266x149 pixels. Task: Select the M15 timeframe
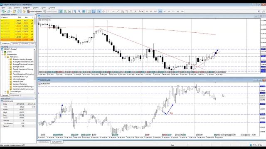tap(155, 11)
